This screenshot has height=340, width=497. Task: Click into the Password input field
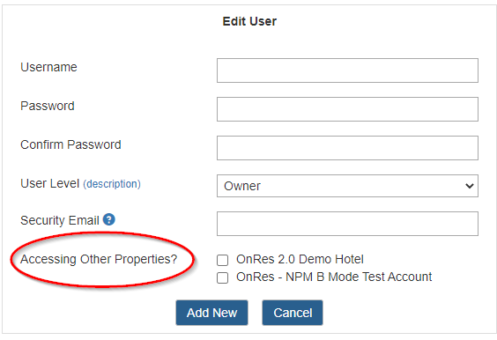[347, 109]
